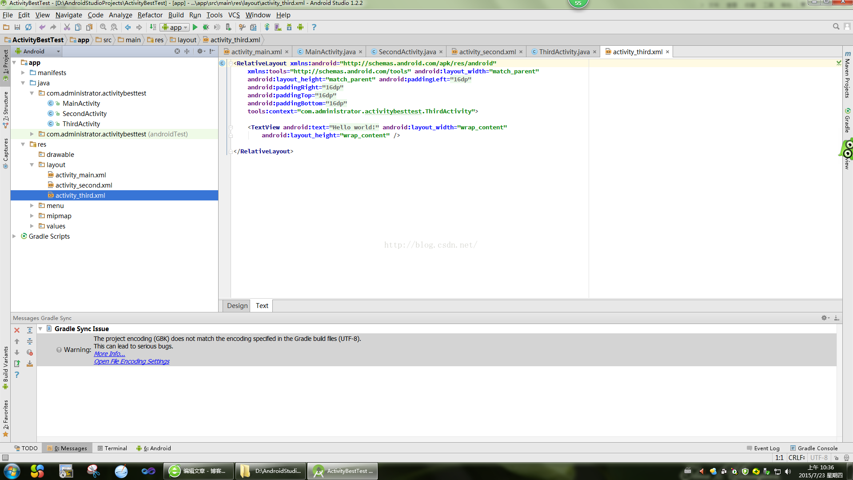Open the app run configuration dropdown
The height and width of the screenshot is (480, 853).
click(175, 27)
